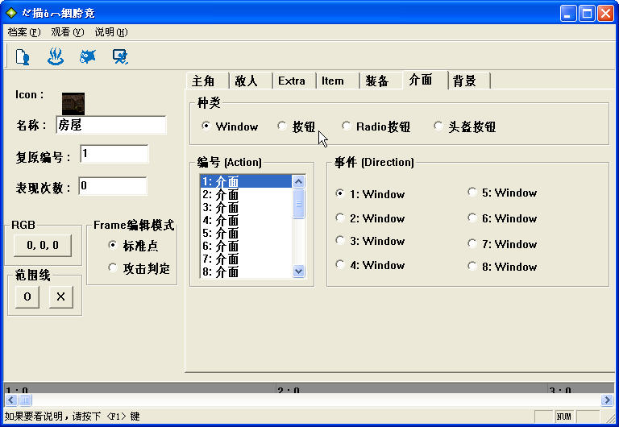This screenshot has width=619, height=427.
Task: Select list row 5: 介面
Action: click(247, 233)
